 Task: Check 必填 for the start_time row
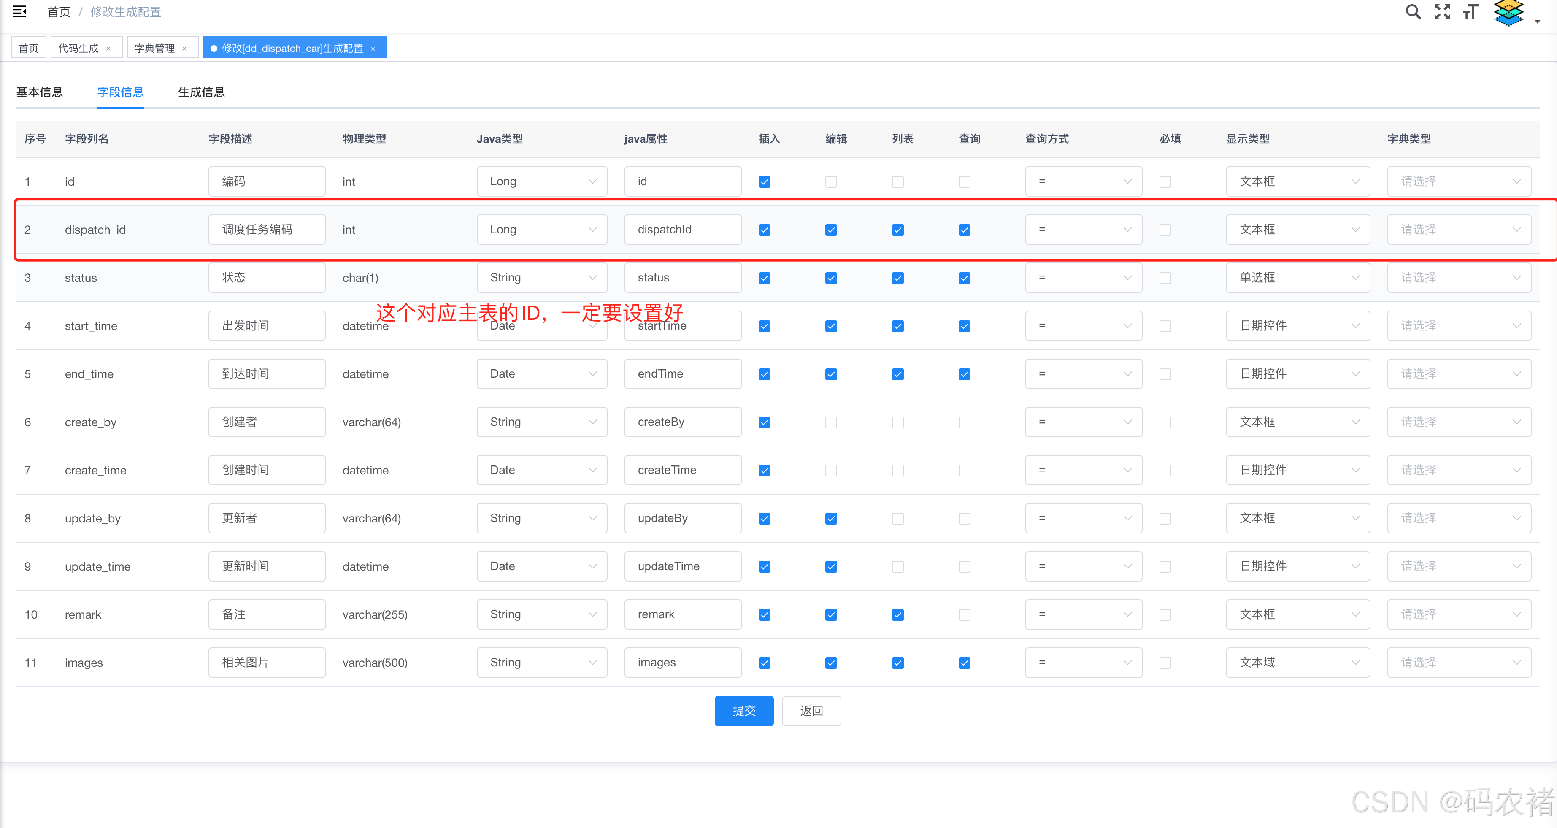click(x=1165, y=326)
